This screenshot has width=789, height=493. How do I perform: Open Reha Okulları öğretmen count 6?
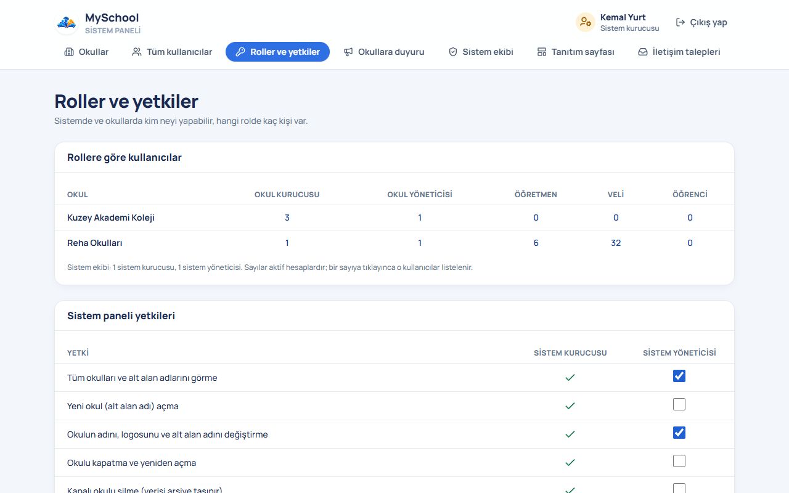coord(536,243)
